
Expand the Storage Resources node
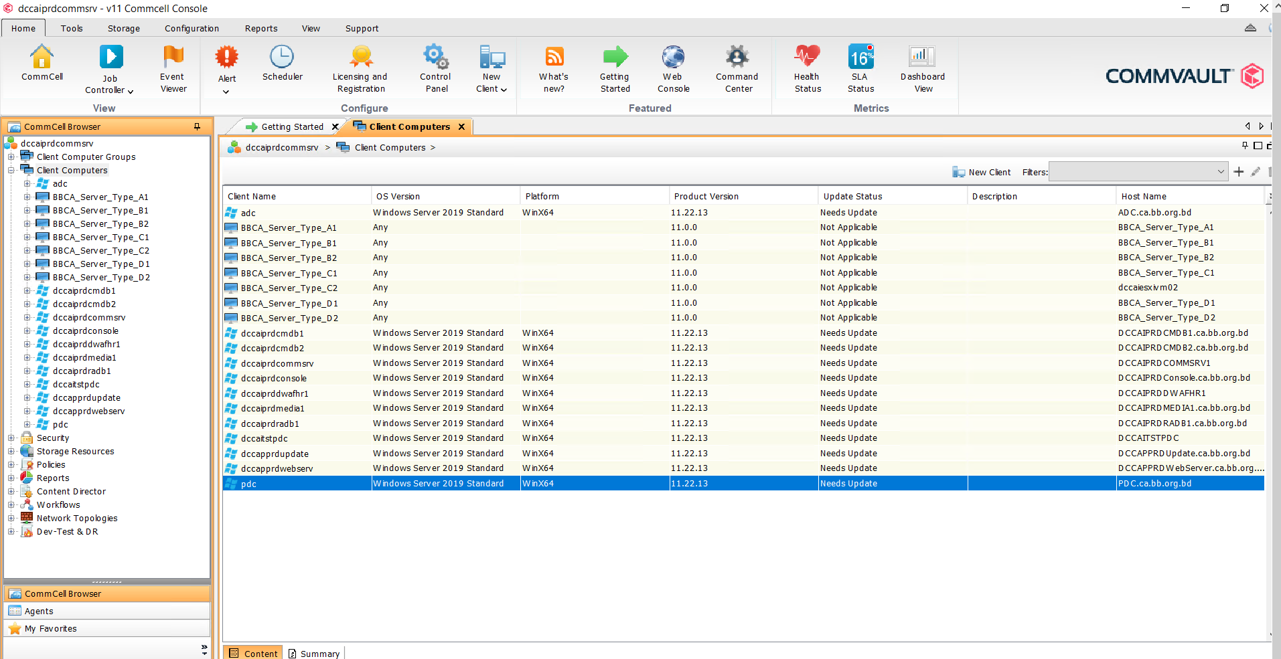click(11, 451)
